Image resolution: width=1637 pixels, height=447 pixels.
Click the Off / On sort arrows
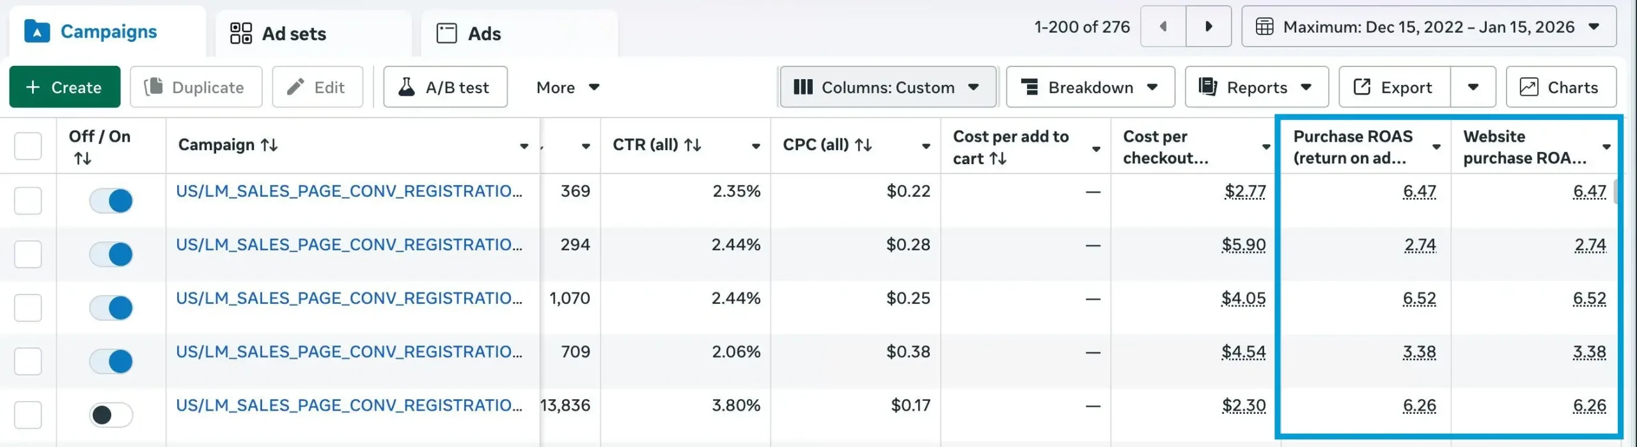pyautogui.click(x=82, y=158)
